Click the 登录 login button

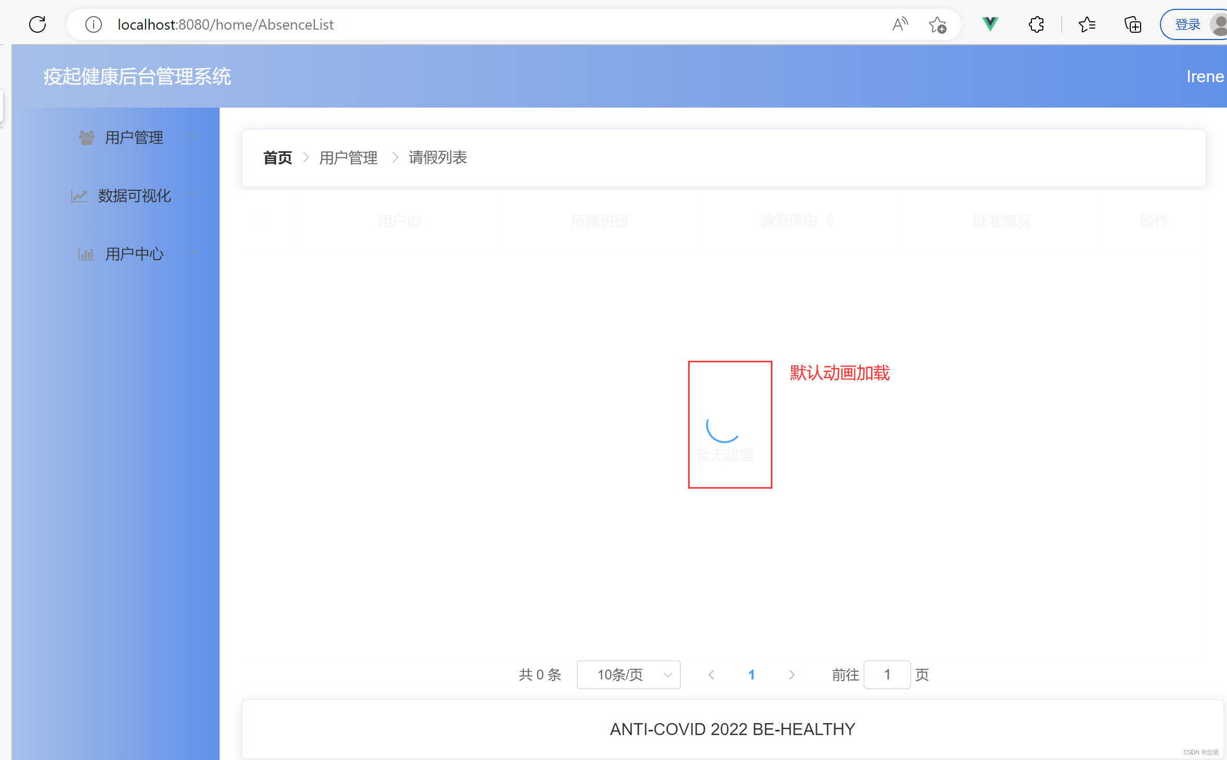[x=1189, y=24]
